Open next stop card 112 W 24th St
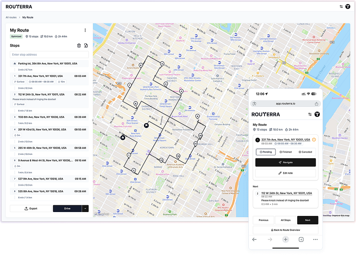The width and height of the screenshot is (356, 256). click(x=286, y=198)
